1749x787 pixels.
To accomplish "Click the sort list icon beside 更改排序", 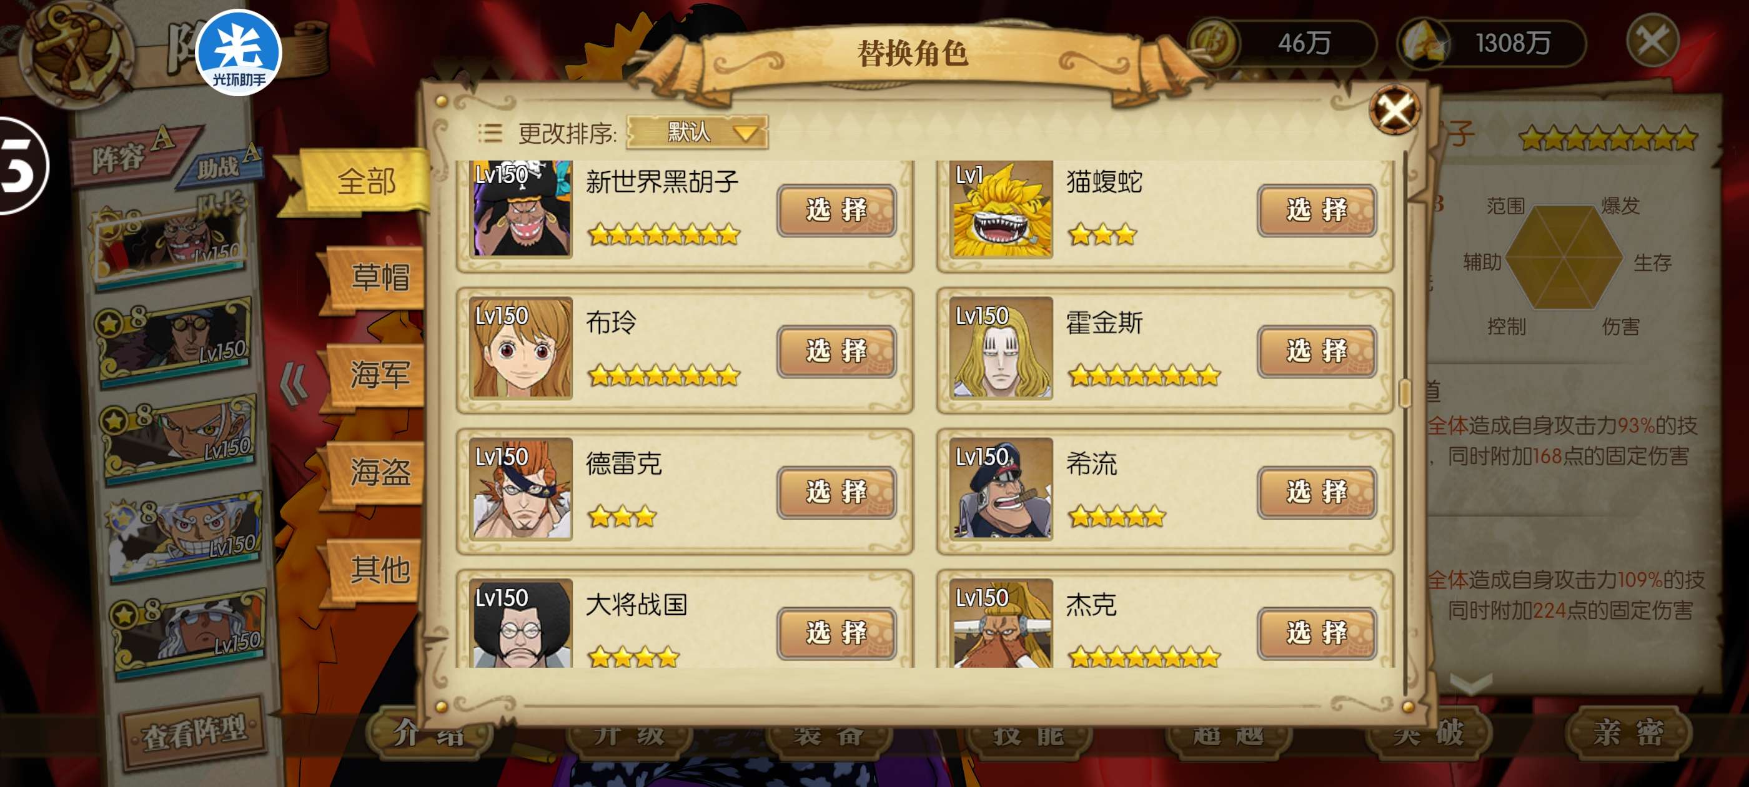I will 490,132.
